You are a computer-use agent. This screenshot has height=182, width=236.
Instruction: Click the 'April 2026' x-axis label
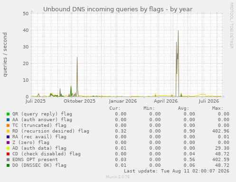coord(166,101)
